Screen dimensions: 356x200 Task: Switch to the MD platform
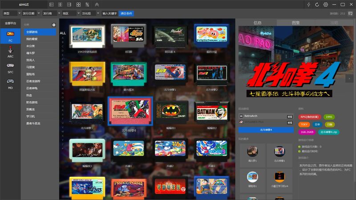10,83
